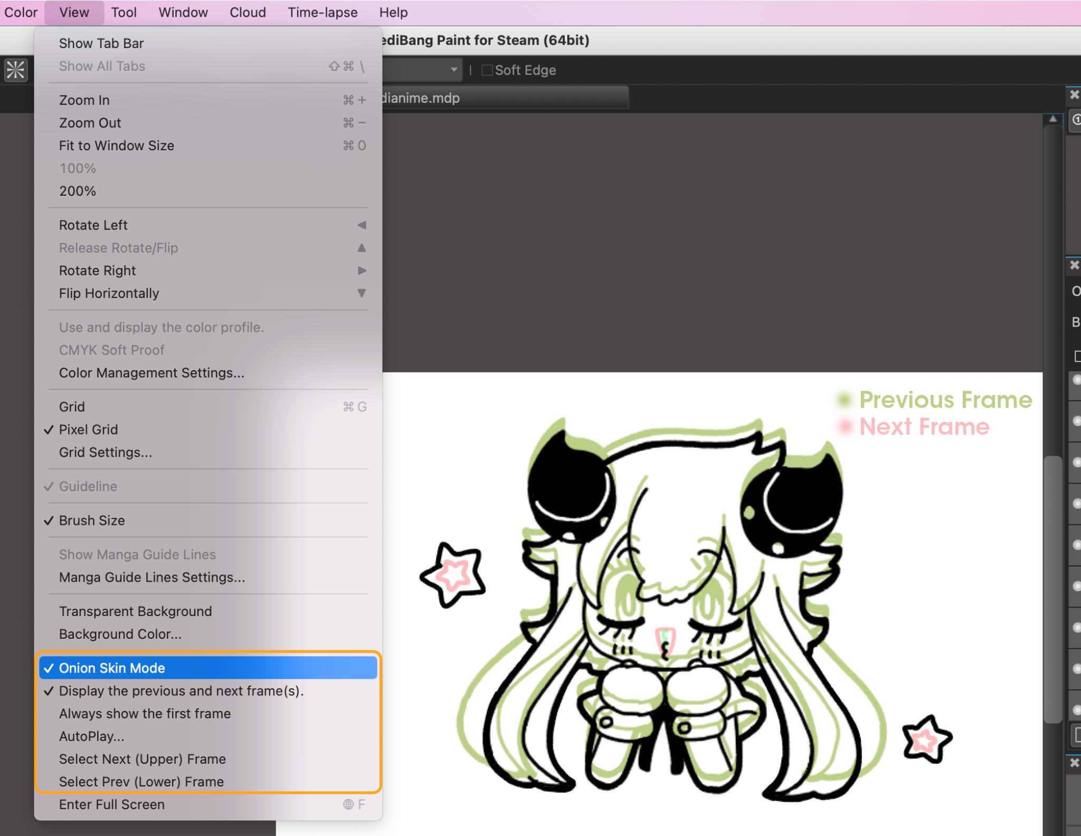Screen dimensions: 1081x836
Task: Expand the scroll arrow at the canvas top-right
Action: [x=1052, y=120]
